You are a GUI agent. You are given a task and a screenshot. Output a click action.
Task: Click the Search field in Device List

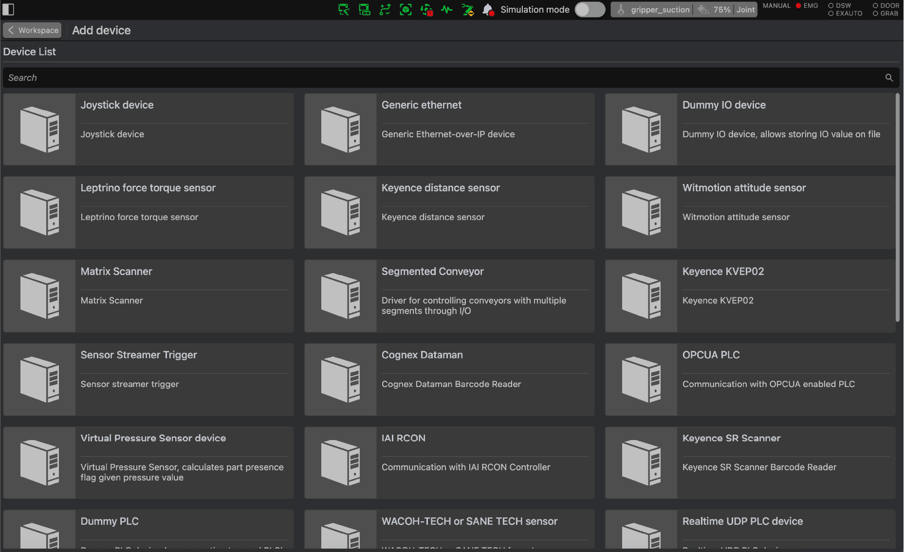tap(451, 78)
